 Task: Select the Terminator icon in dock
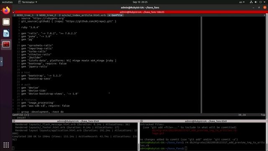[6, 44]
